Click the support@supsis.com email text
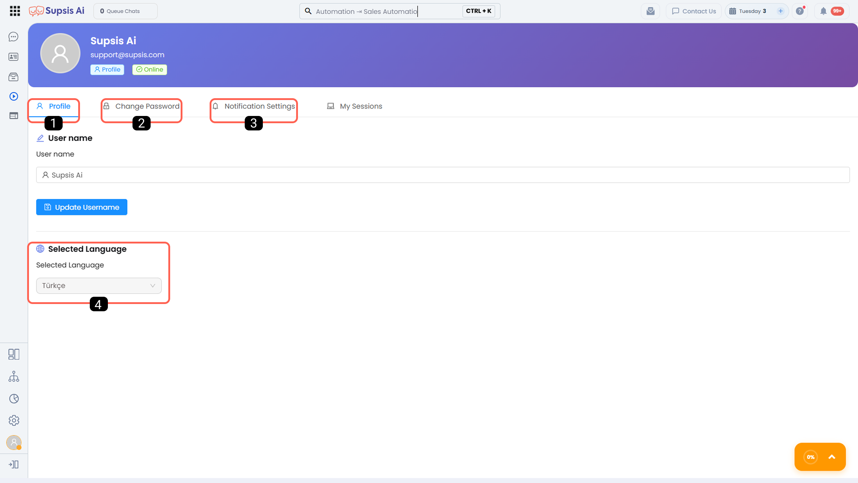Screen dimensions: 858x483 [127, 55]
